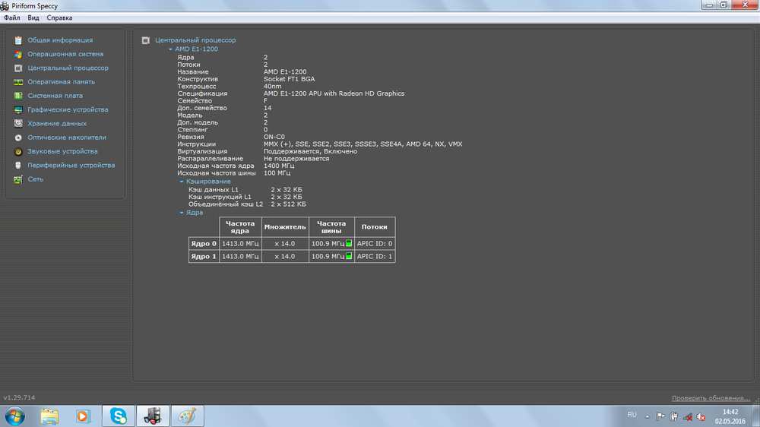
Task: Click the RU language indicator
Action: click(632, 415)
